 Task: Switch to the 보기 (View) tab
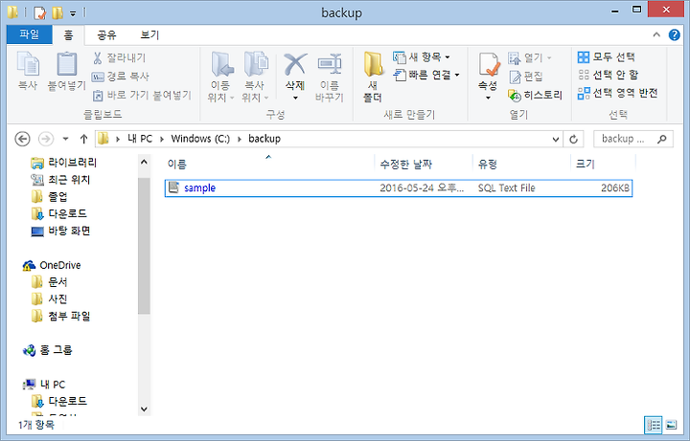[x=149, y=34]
